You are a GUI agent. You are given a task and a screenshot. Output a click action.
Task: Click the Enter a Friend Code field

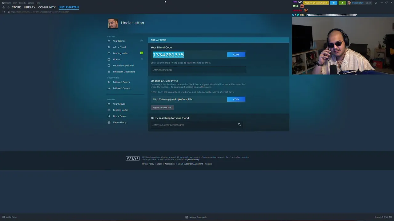(x=198, y=70)
